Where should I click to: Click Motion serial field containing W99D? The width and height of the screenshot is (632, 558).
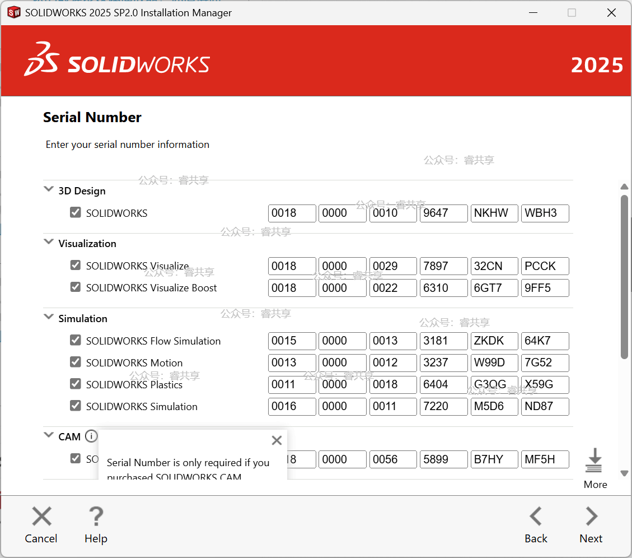(494, 362)
